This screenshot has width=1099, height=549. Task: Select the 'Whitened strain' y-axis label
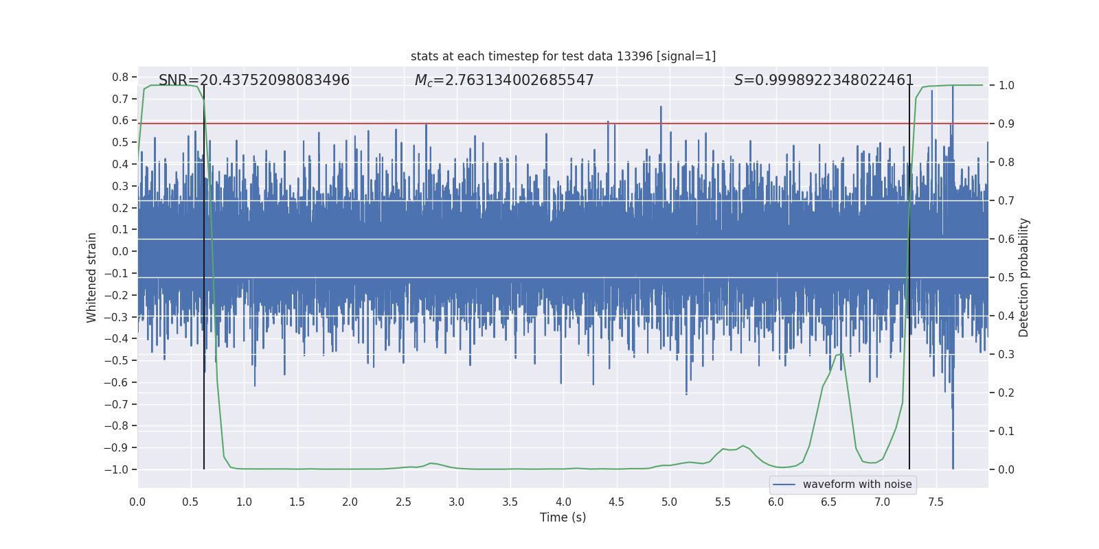91,277
